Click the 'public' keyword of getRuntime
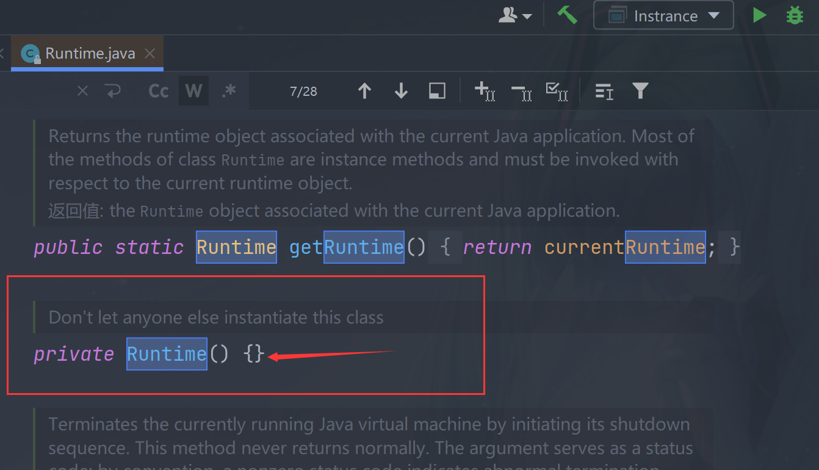Viewport: 819px width, 470px height. 68,247
